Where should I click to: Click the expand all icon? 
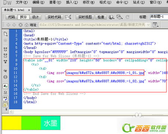tap(5, 62)
